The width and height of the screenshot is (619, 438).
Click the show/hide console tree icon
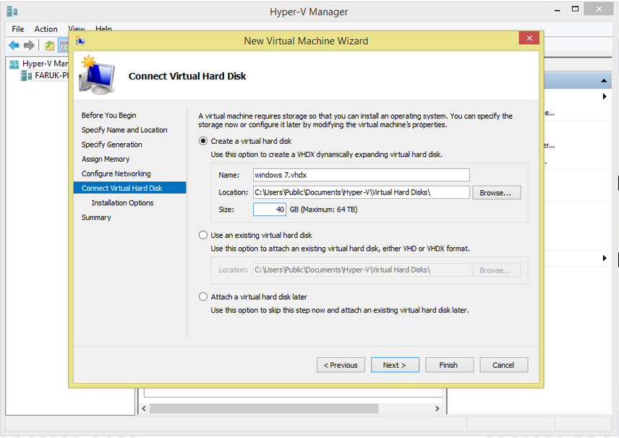pyautogui.click(x=62, y=45)
